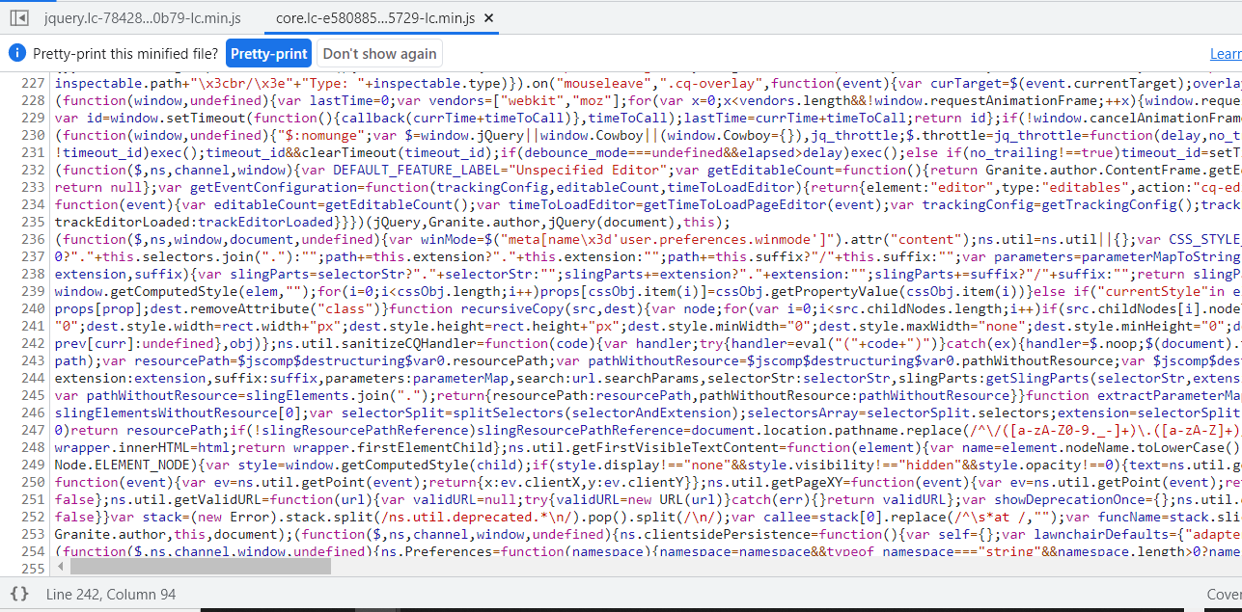Set a breakpoint on line number 236
Screen dimensions: 1242x612
[x=33, y=240]
